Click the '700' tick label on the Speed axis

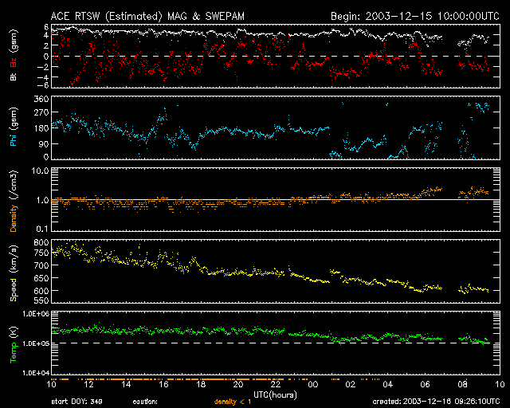pyautogui.click(x=41, y=265)
